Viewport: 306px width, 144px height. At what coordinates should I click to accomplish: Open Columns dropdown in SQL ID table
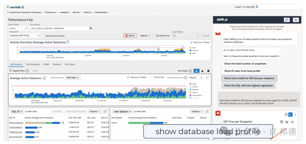95,111
